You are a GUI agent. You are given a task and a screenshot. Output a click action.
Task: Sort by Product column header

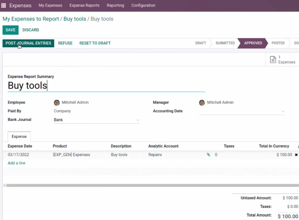click(60, 146)
